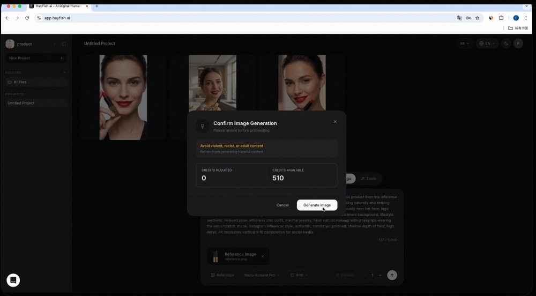This screenshot has width=536, height=296.
Task: Remove the Reference Image attachment
Action: [263, 256]
